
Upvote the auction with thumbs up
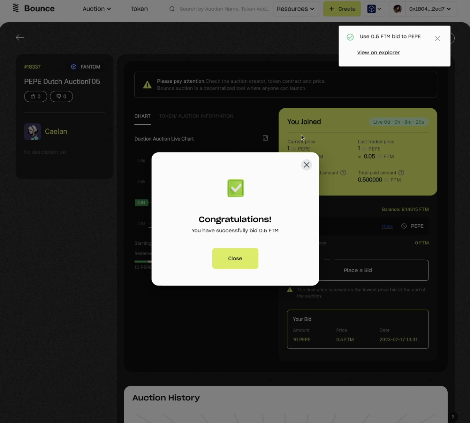click(36, 97)
